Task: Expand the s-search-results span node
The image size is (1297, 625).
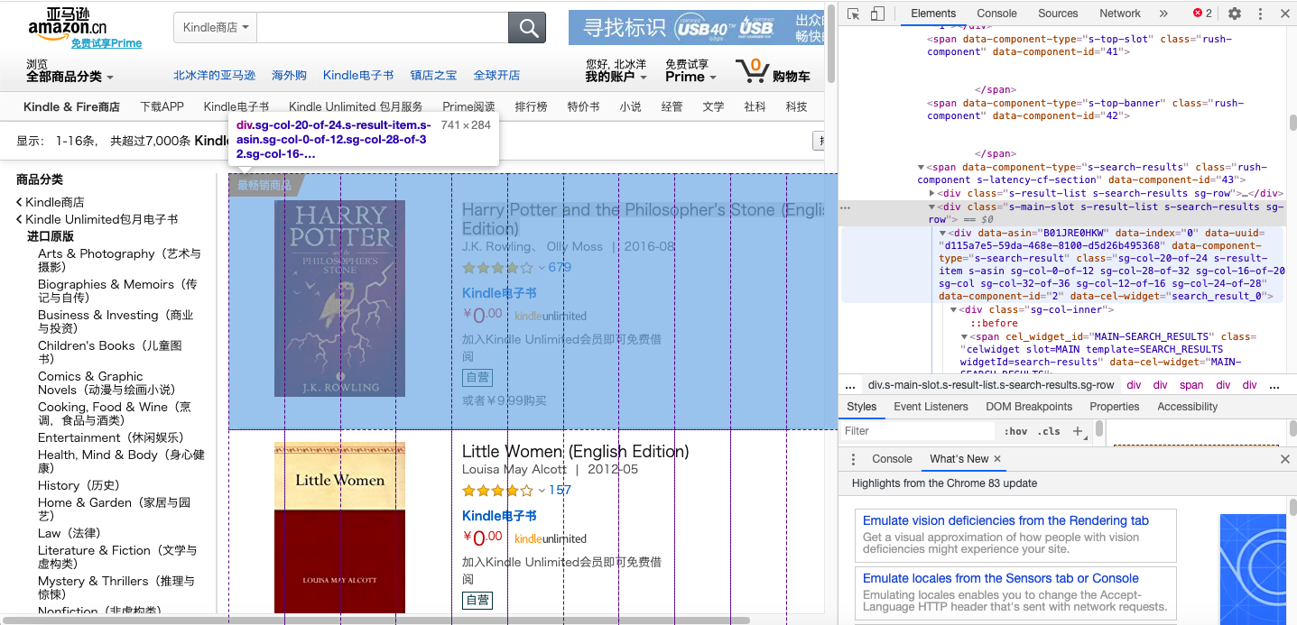Action: (922, 167)
